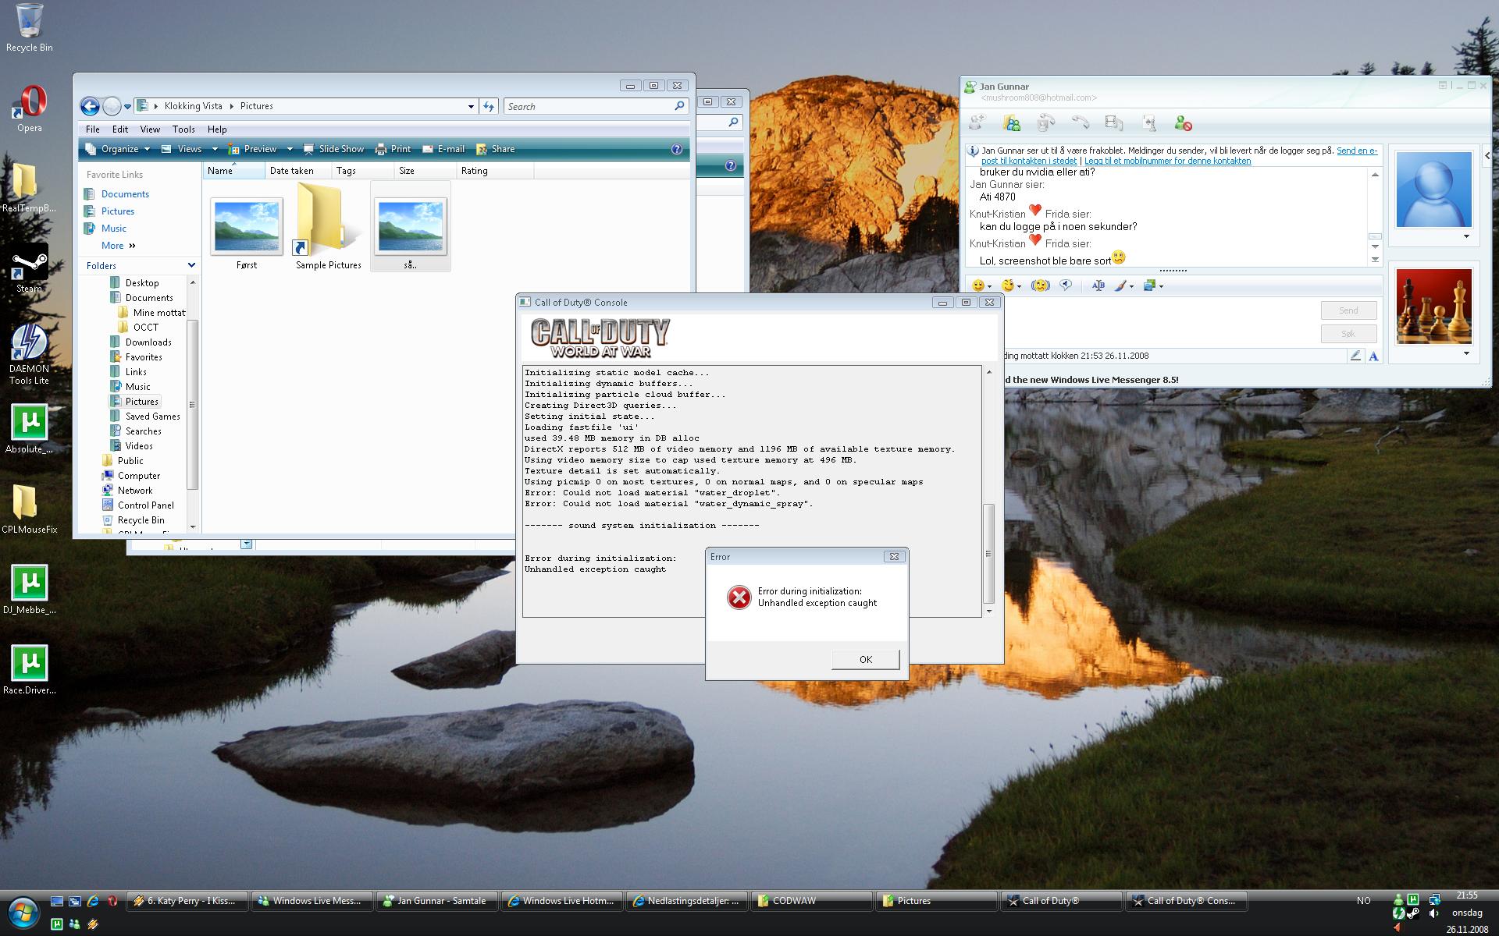Screen dimensions: 1499x936
Task: Start Slide Show from Explorer toolbar
Action: click(333, 149)
